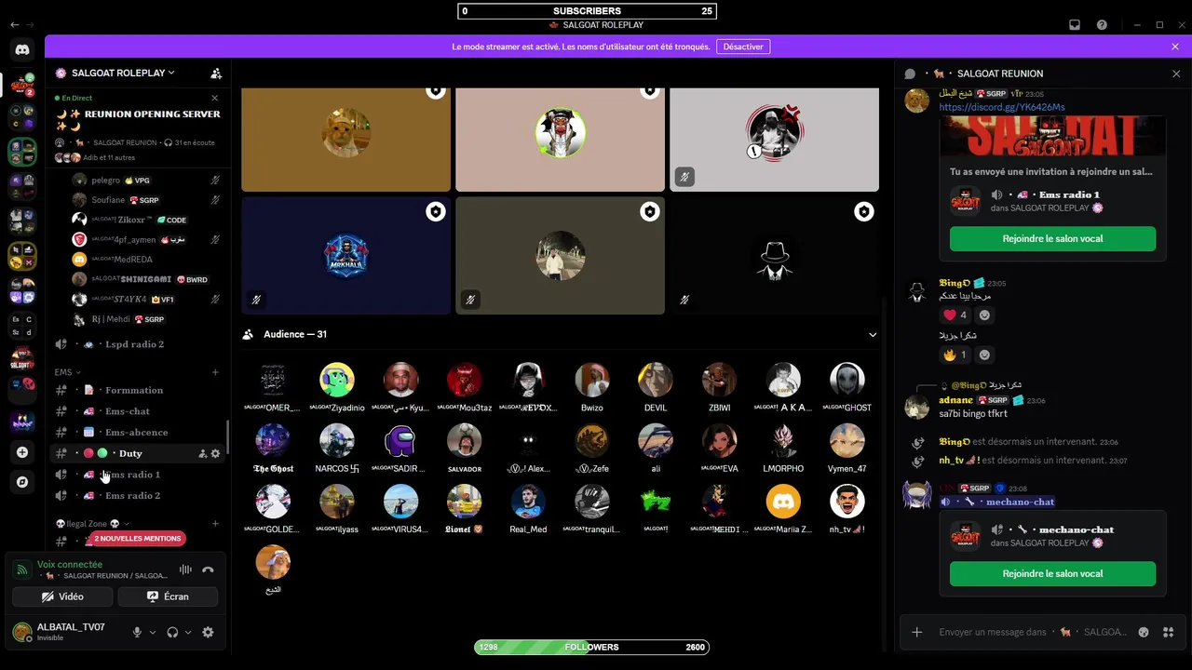Add attachment with the plus icon in chat
Viewport: 1192px width, 670px height.
pos(916,632)
